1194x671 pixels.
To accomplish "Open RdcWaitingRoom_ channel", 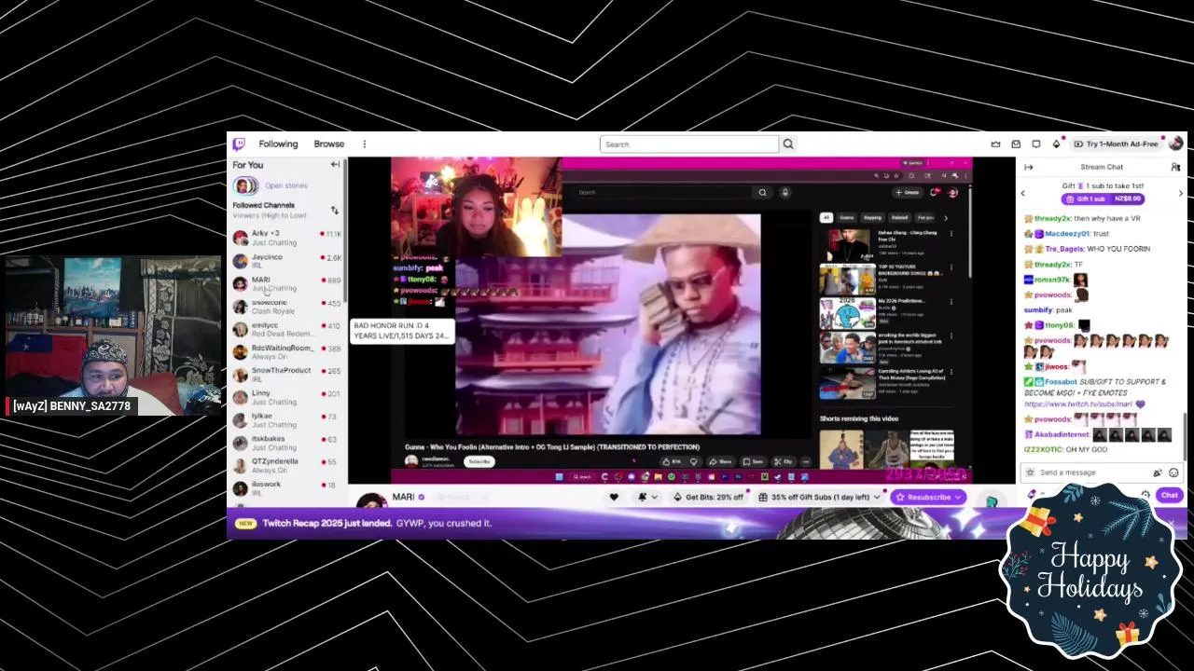I will [287, 352].
